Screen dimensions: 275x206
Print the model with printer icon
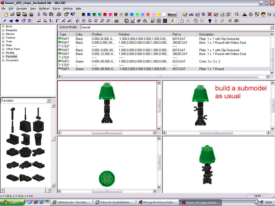click(x=59, y=14)
